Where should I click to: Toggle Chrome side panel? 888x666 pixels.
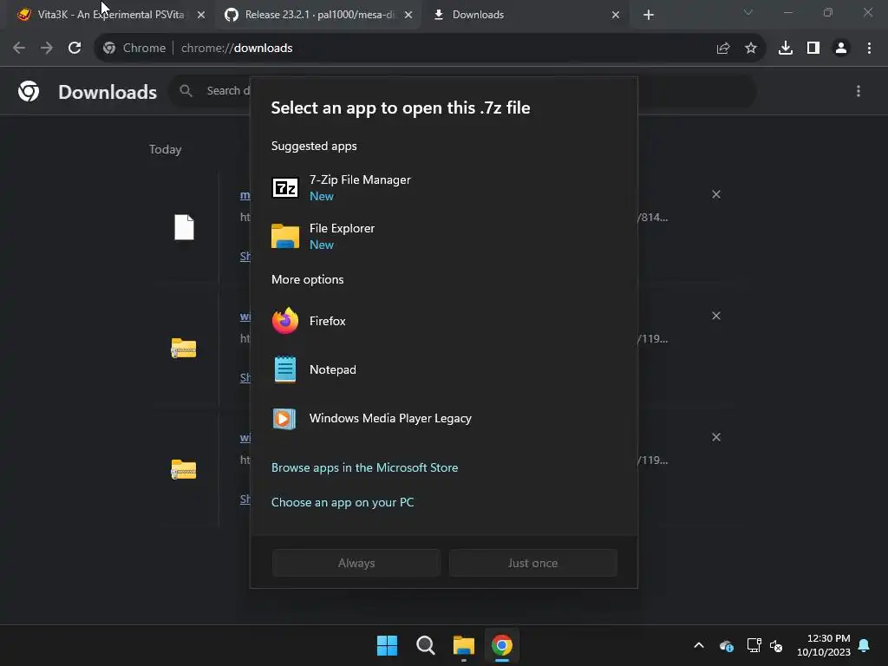pos(813,49)
